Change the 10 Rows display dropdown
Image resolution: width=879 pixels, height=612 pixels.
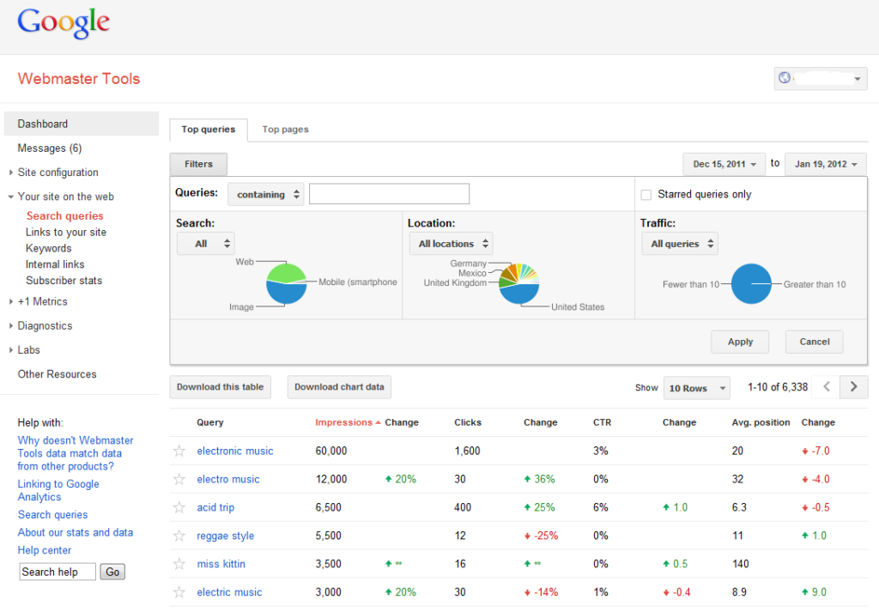pos(696,387)
